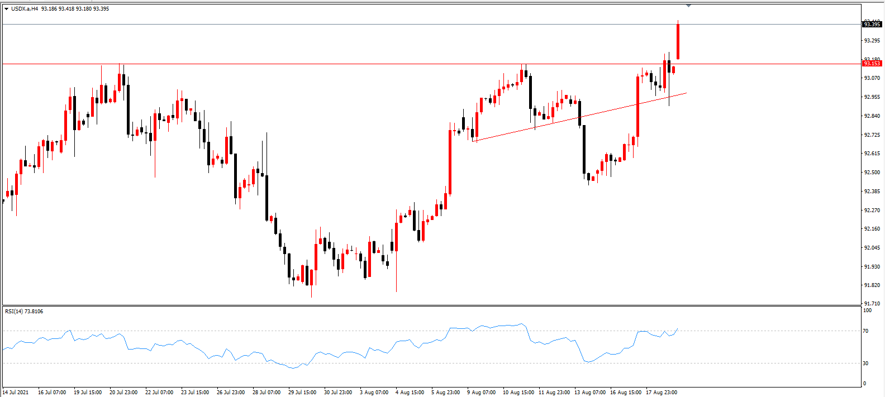Click the USDX.a,H4 symbol title text

click(25, 9)
